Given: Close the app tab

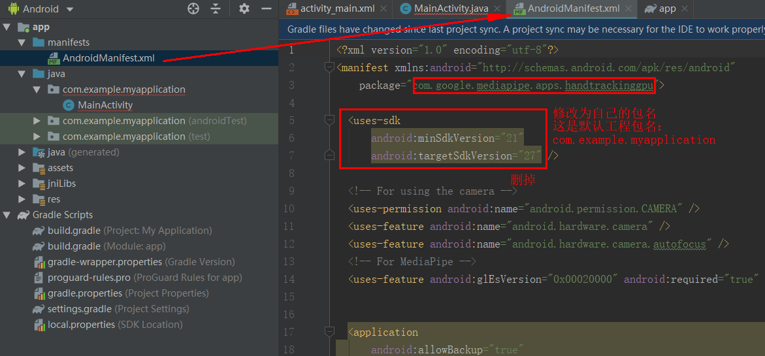Looking at the screenshot, I should coord(685,8).
